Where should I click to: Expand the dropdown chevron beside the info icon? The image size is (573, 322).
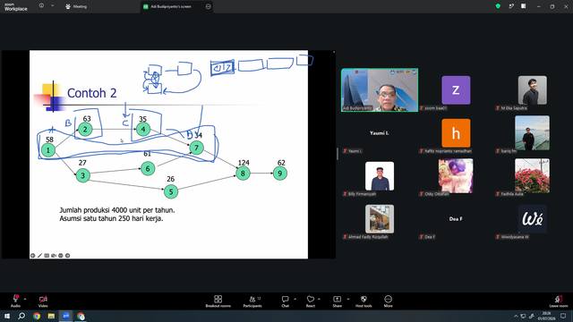(52, 5)
